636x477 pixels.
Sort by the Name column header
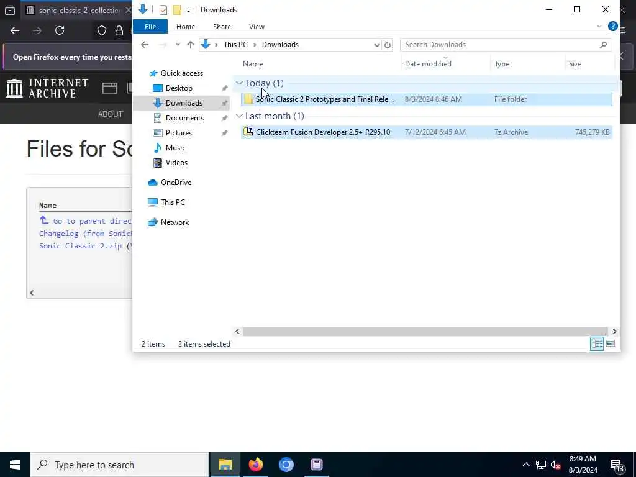pos(253,64)
